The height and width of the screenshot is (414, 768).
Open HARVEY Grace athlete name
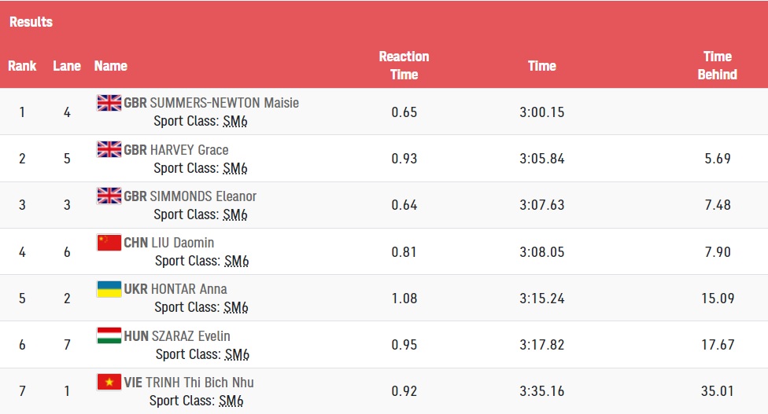tap(189, 149)
